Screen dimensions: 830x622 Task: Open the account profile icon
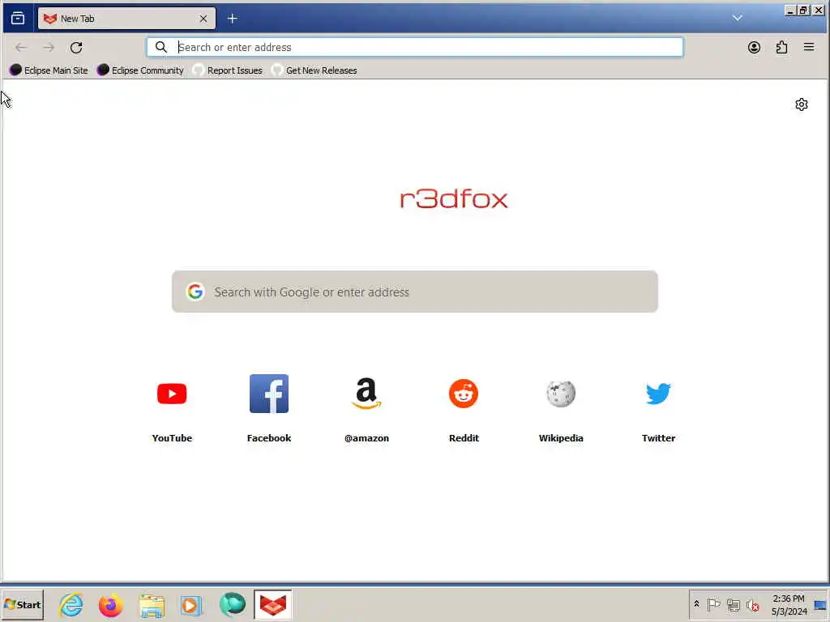pos(754,48)
